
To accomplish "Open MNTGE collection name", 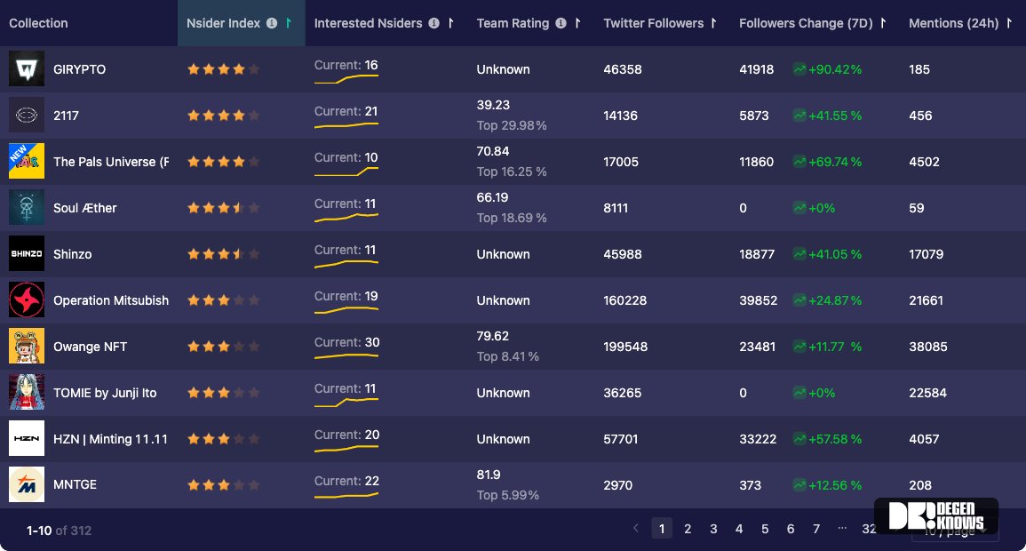I will tap(75, 484).
